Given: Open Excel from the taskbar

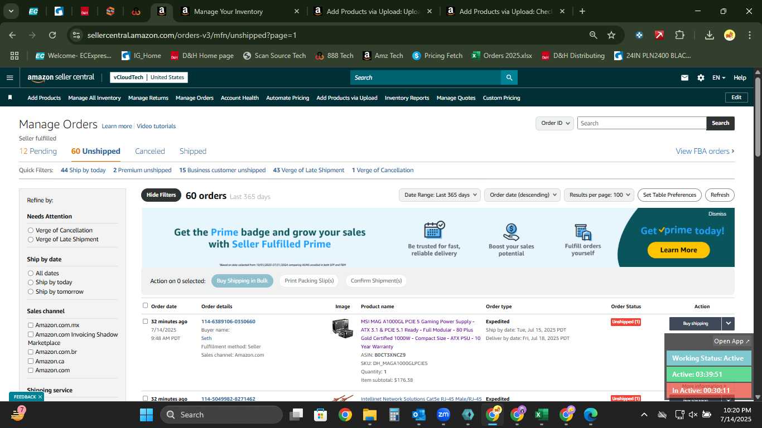Looking at the screenshot, I should [541, 415].
